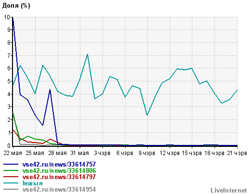Click the teal line peak near 7 percent
The height and width of the screenshot is (195, 250).
point(87,54)
